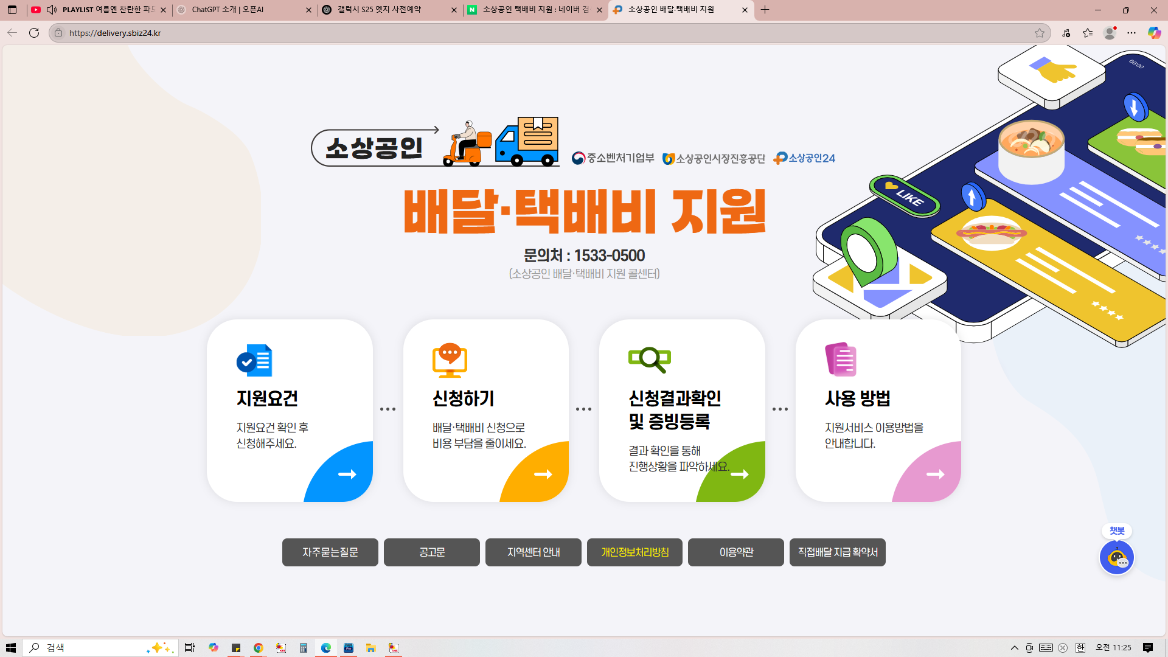Click the 직접배달 지급 확약서 button
Viewport: 1168px width, 657px height.
[837, 552]
